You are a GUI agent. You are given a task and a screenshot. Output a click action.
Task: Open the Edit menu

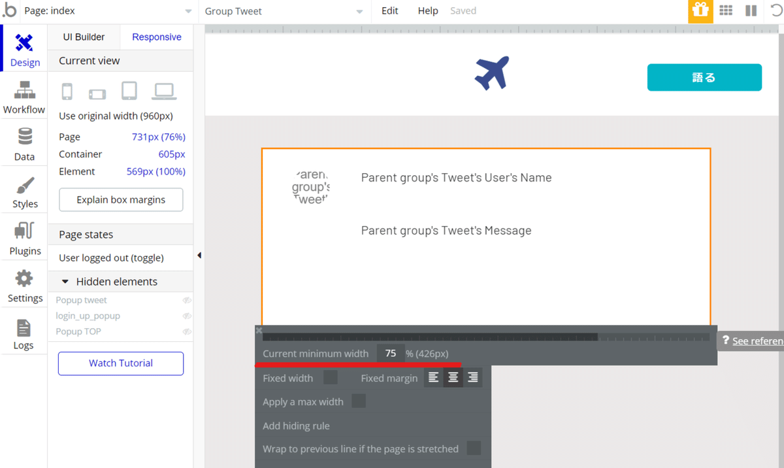point(390,11)
